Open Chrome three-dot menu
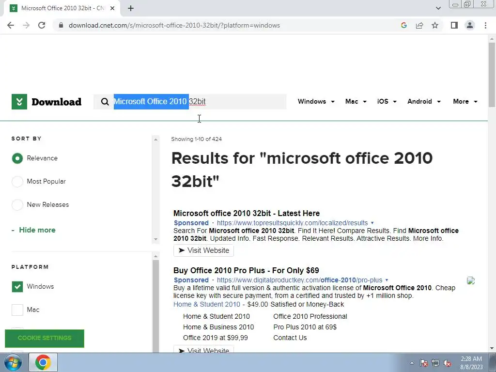This screenshot has height=372, width=496. (485, 25)
